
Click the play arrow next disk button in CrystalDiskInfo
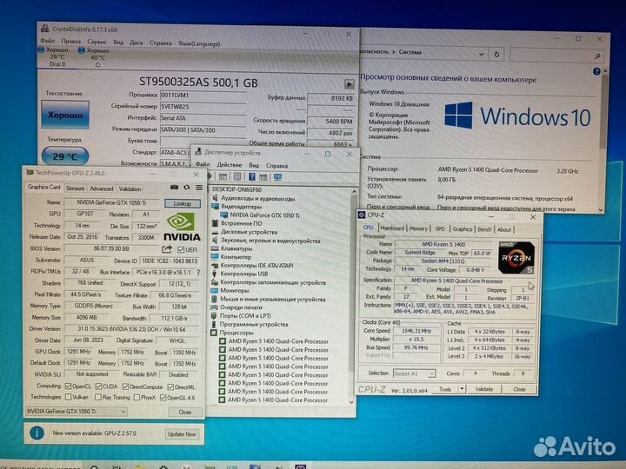click(x=350, y=84)
